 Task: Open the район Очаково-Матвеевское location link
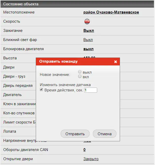(x=111, y=12)
